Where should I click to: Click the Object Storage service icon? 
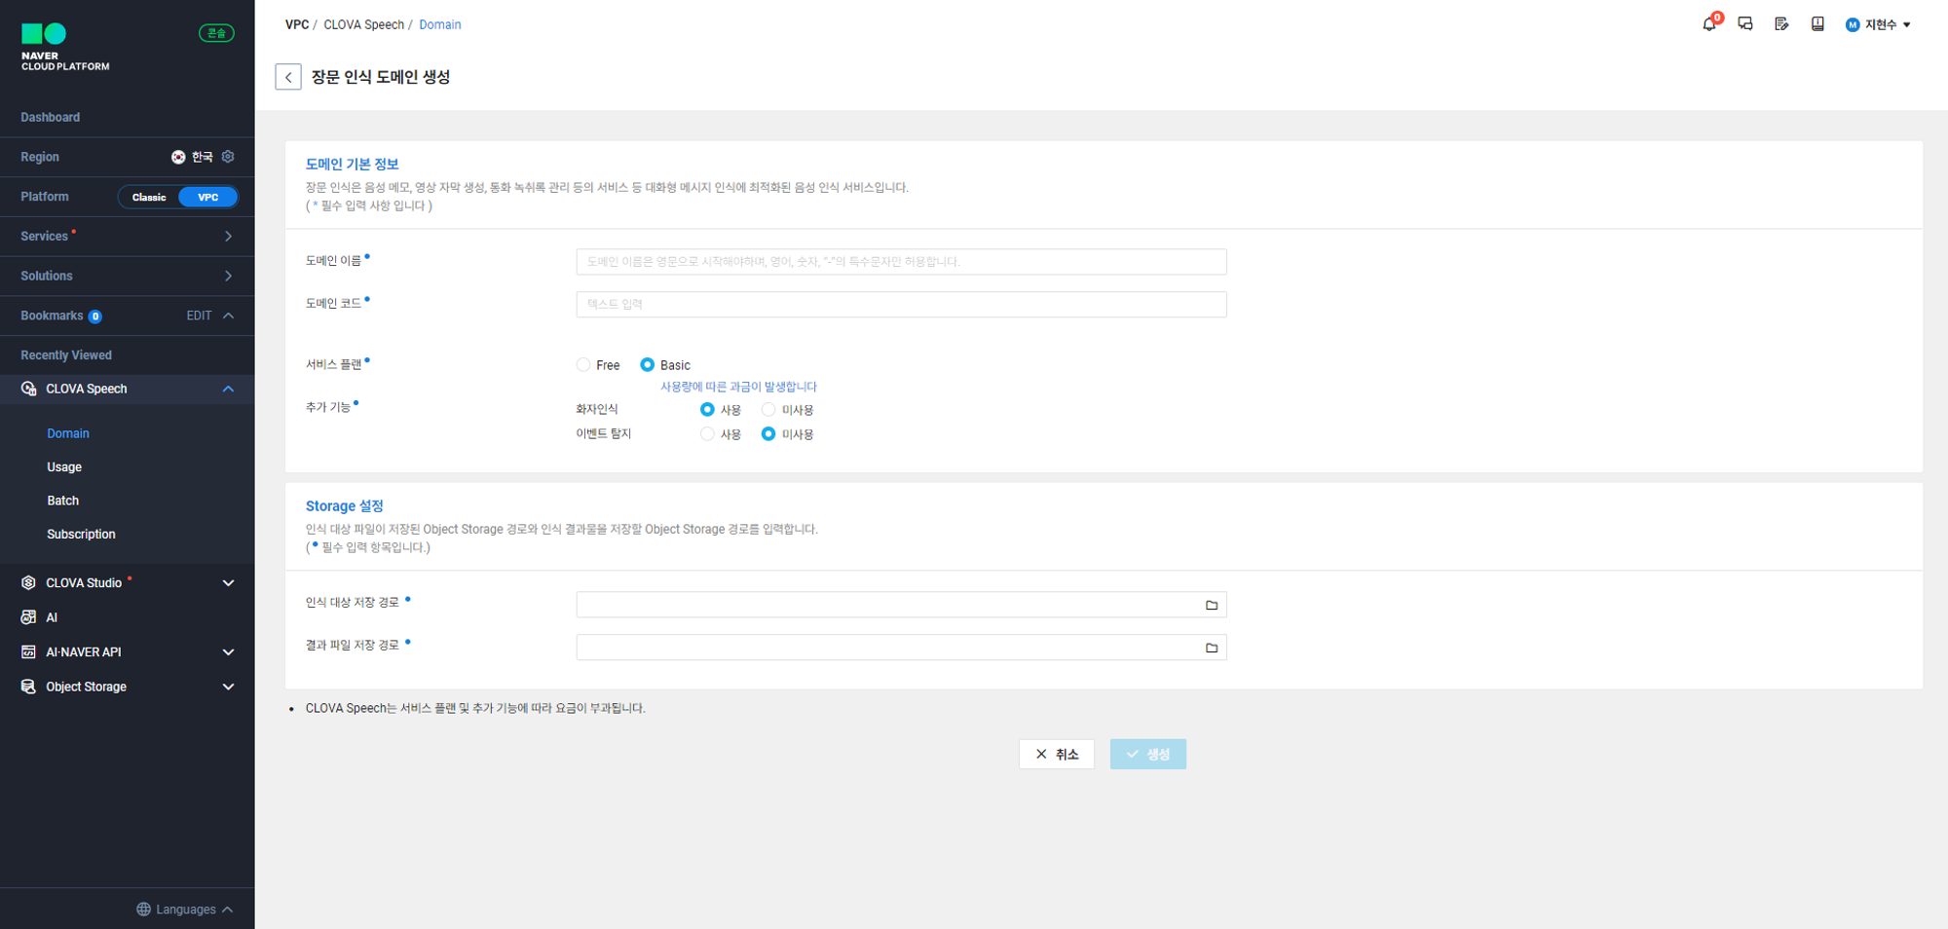pyautogui.click(x=29, y=687)
